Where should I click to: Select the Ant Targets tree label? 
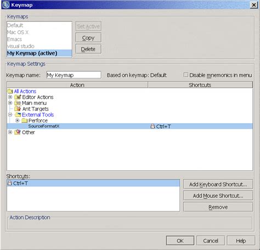click(36, 109)
